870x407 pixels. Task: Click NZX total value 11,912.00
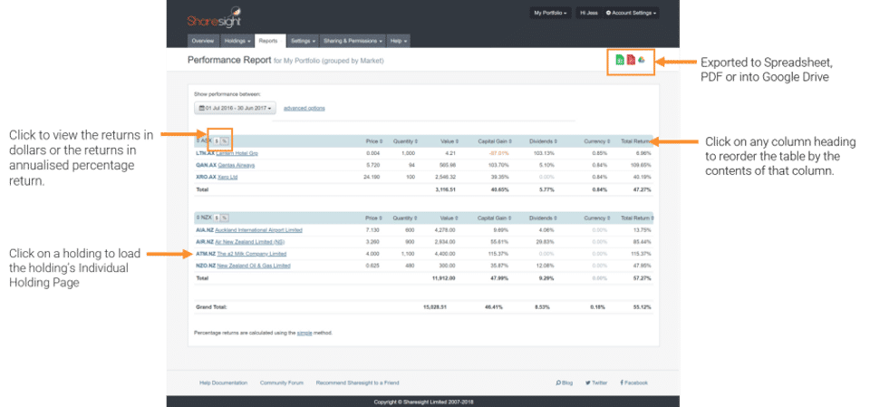click(444, 278)
